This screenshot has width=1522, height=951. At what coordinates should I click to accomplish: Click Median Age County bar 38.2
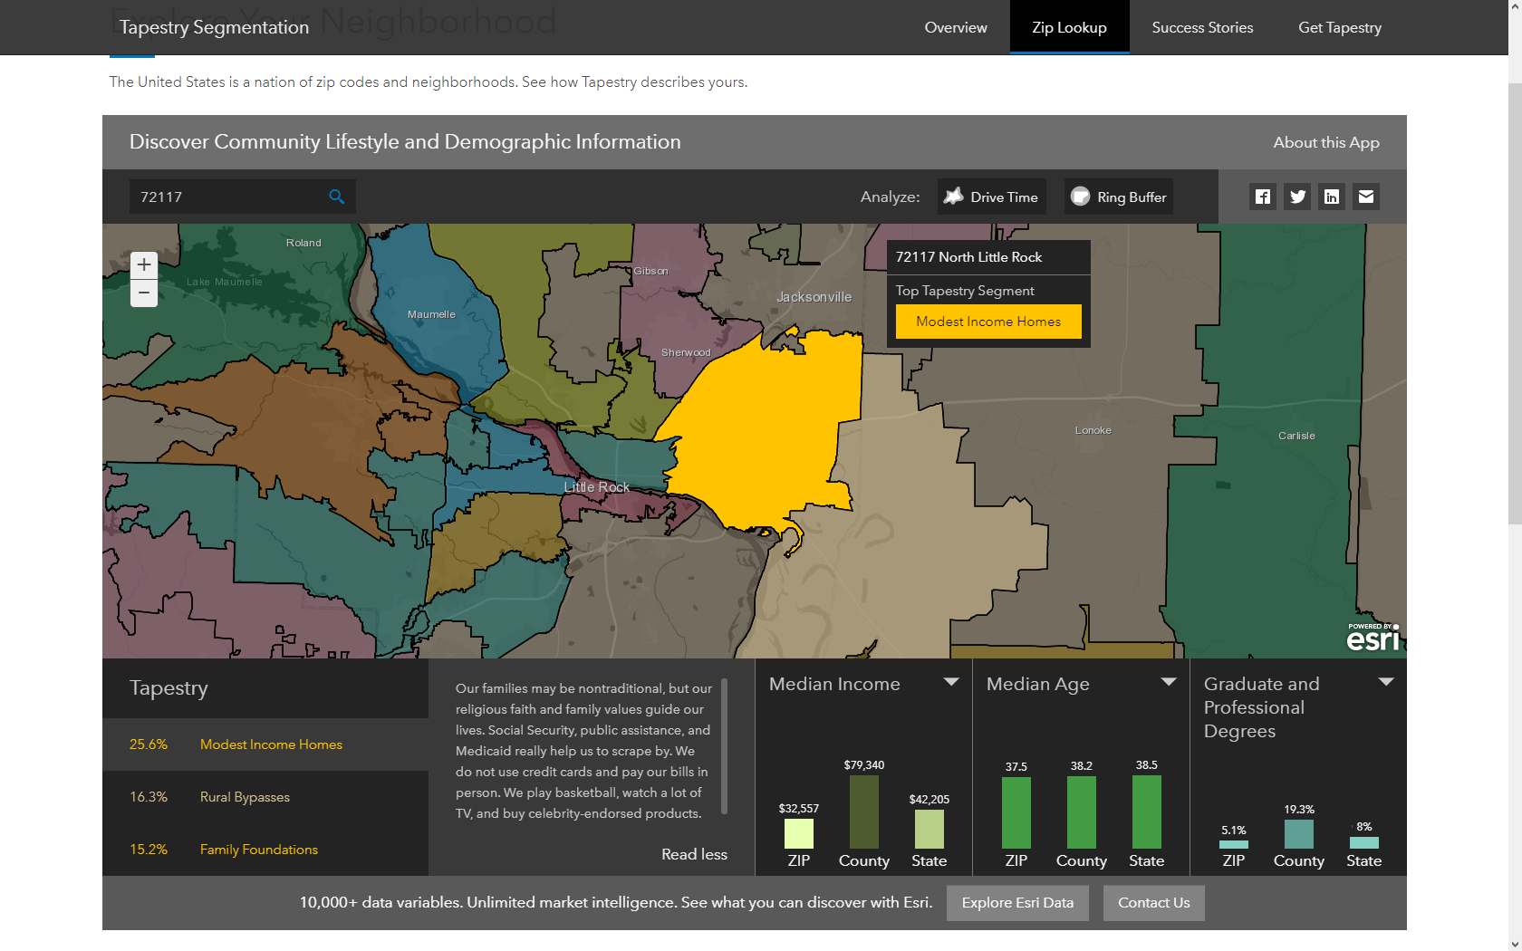pyautogui.click(x=1082, y=812)
